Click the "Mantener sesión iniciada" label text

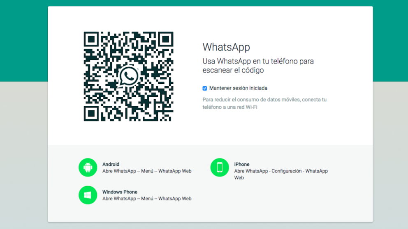(x=238, y=88)
